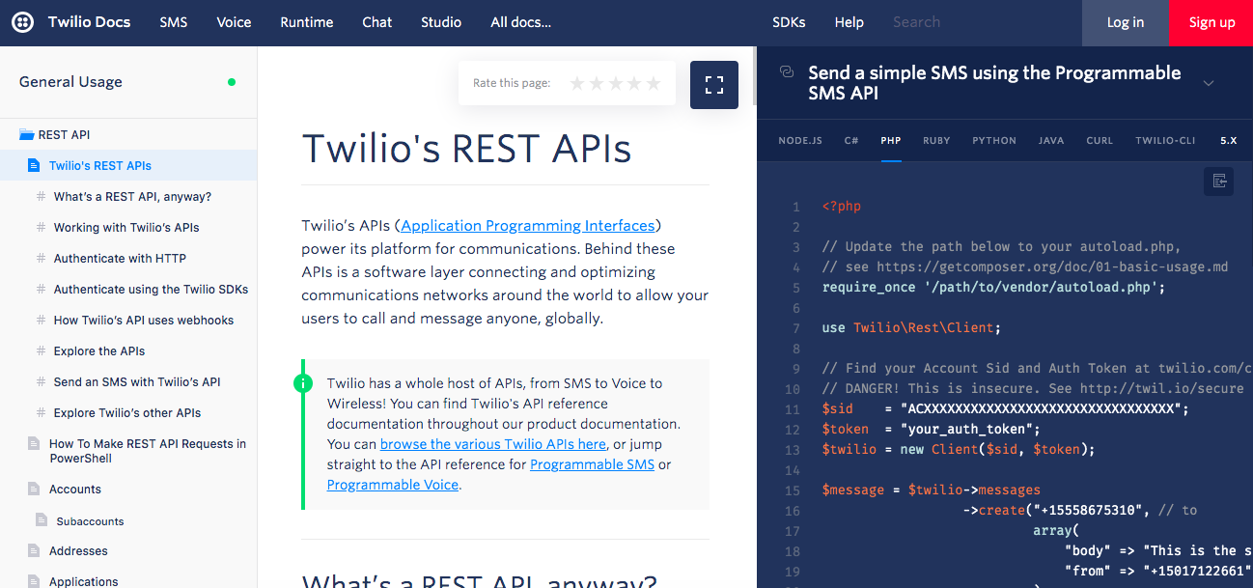Go to Authenticate using the Twilio SDKs section
1253x588 pixels.
(151, 289)
